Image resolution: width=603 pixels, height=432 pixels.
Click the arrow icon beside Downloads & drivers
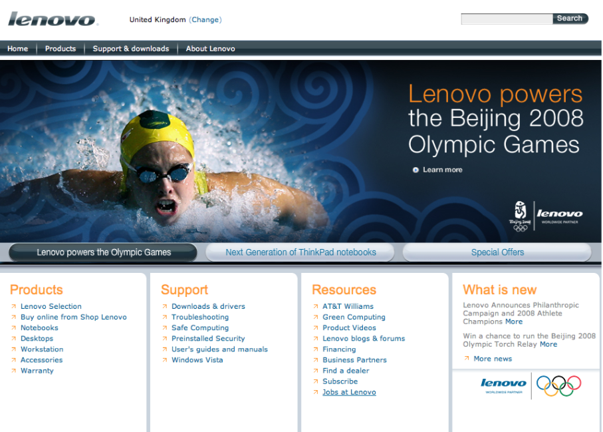coord(165,306)
